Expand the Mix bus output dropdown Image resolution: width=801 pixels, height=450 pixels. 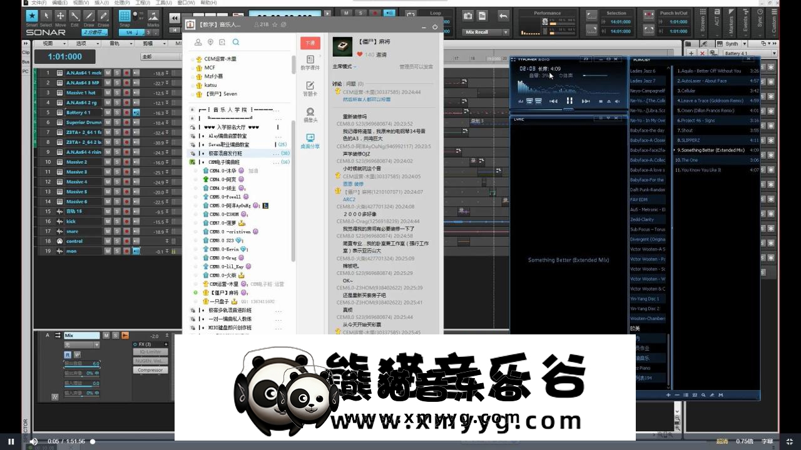pos(81,345)
